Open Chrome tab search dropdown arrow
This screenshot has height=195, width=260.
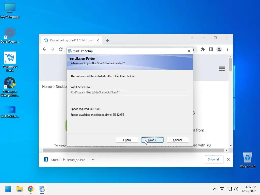[x=192, y=38]
